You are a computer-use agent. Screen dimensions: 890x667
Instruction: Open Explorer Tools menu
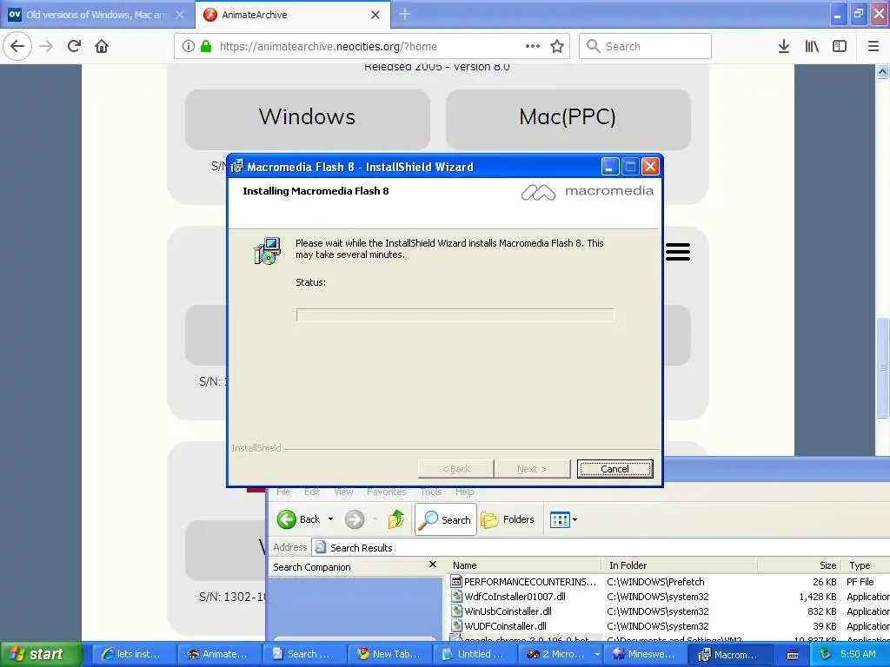pos(431,492)
